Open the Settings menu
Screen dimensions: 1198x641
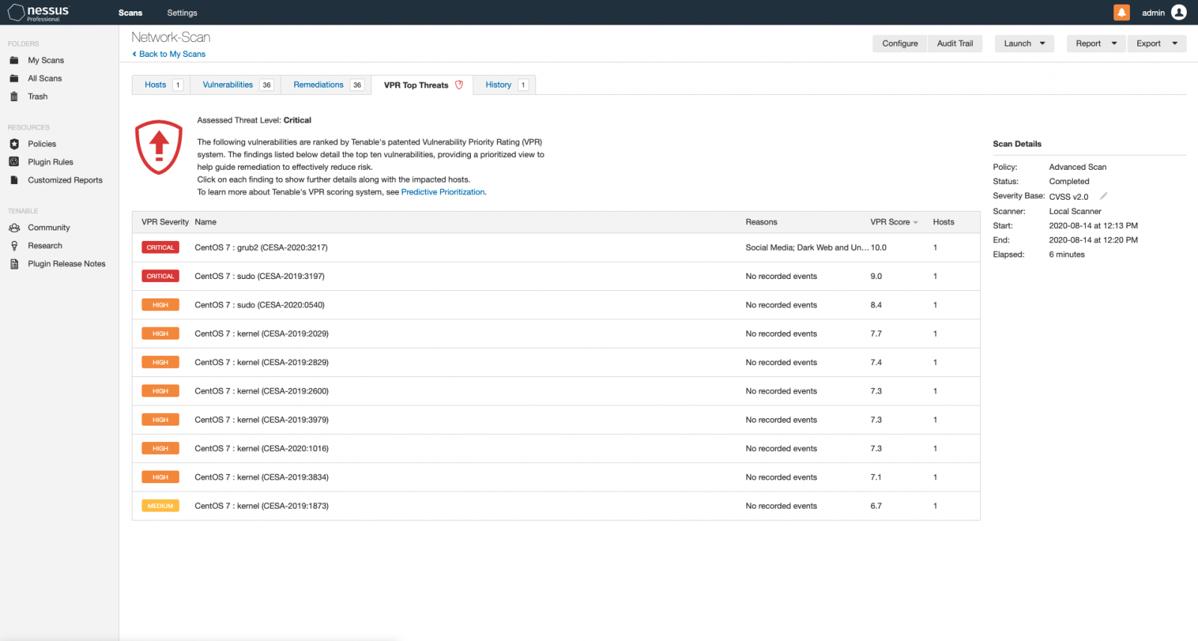pyautogui.click(x=182, y=13)
